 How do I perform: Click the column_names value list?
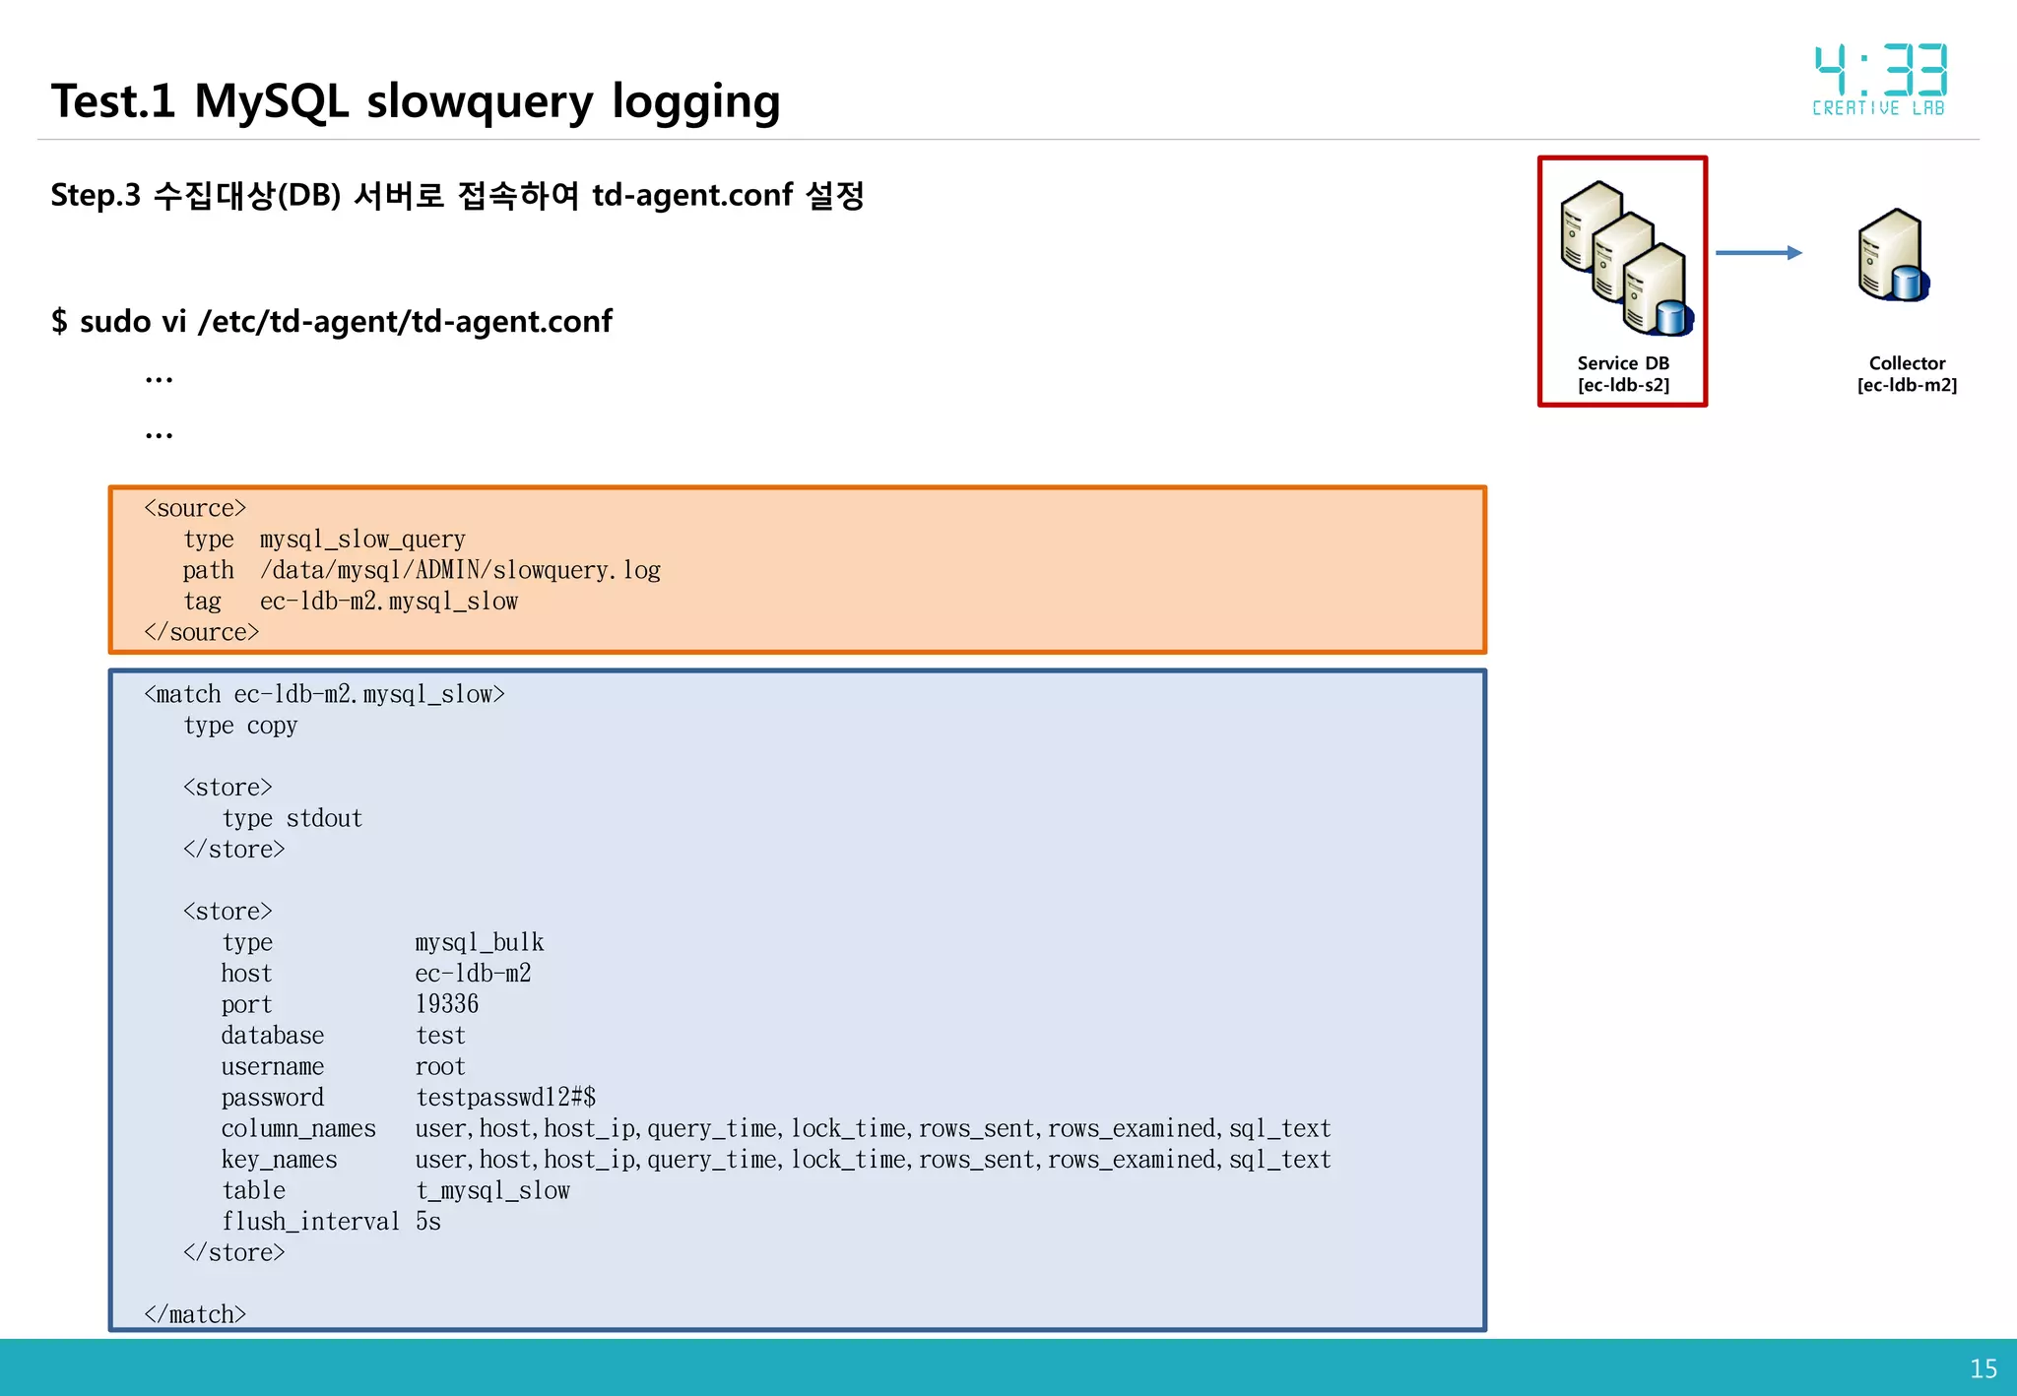pos(872,1128)
